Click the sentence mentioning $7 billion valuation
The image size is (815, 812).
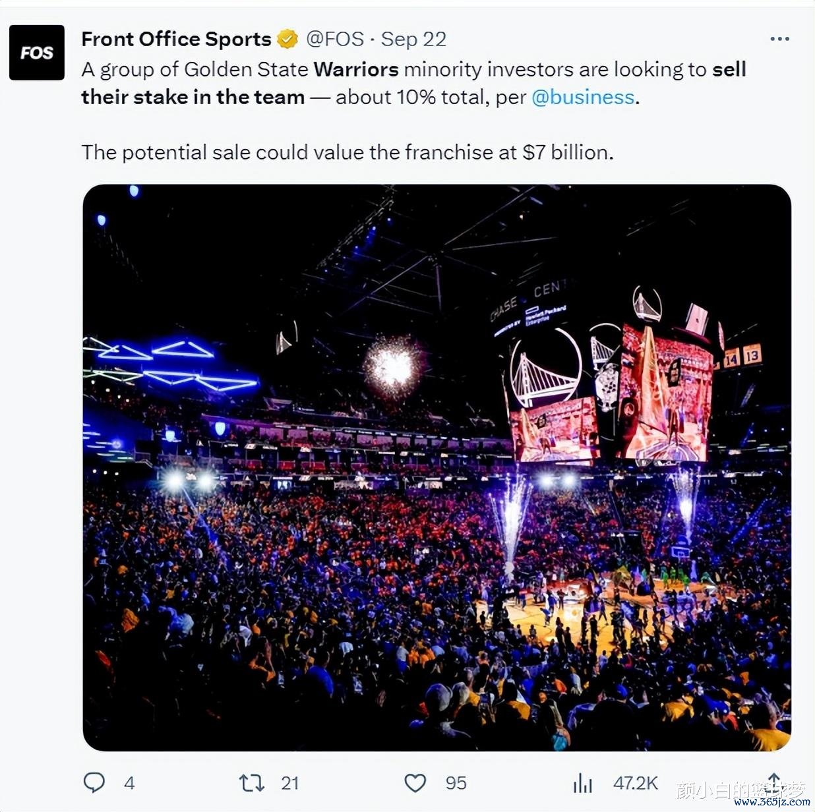coord(347,152)
